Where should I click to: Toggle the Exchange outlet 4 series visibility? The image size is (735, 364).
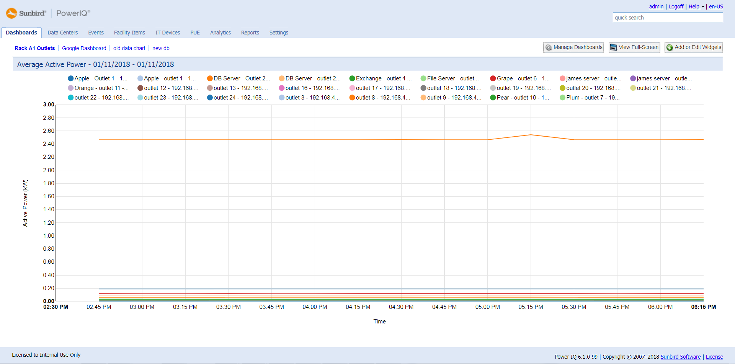coord(352,78)
